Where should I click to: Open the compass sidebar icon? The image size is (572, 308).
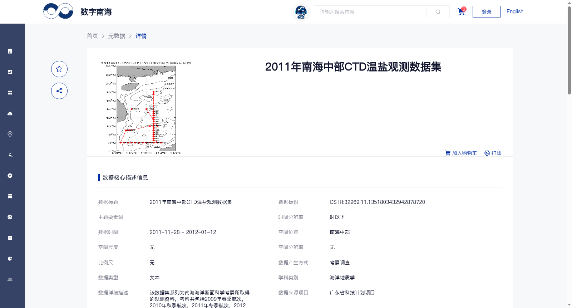point(10,176)
